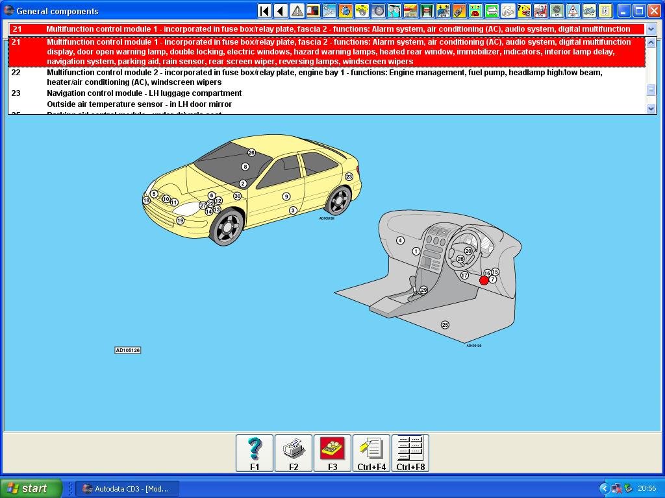Open notes with the Ctrl+F4 button

[371, 453]
